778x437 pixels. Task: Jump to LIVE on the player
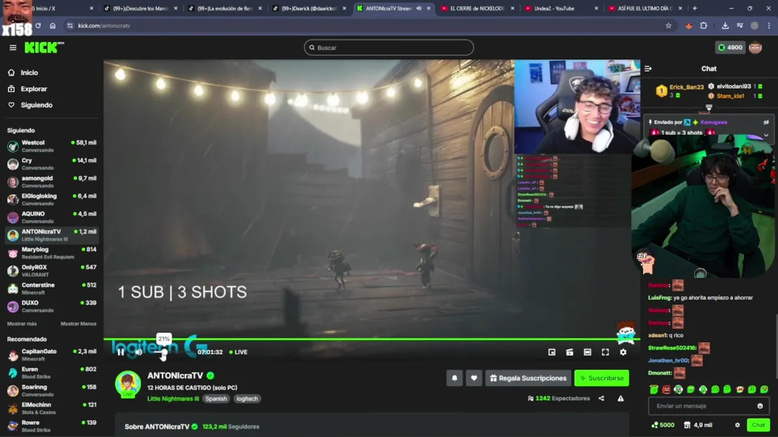238,352
